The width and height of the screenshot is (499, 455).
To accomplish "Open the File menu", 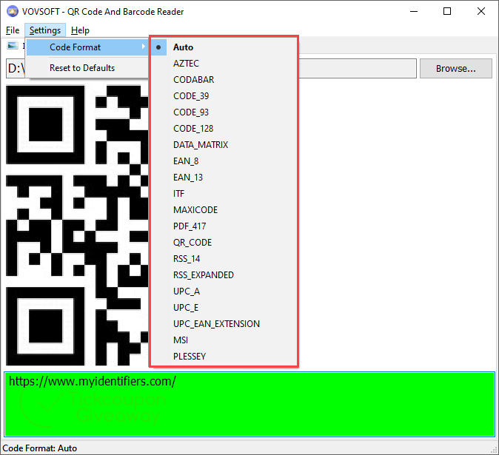I will click(13, 30).
